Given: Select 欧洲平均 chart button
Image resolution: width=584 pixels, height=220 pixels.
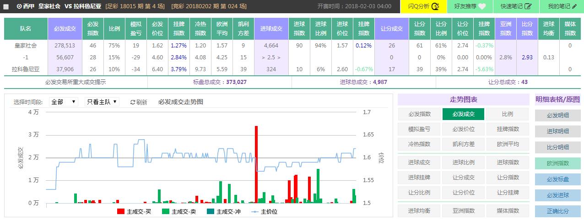Looking at the screenshot, I should coord(508,144).
